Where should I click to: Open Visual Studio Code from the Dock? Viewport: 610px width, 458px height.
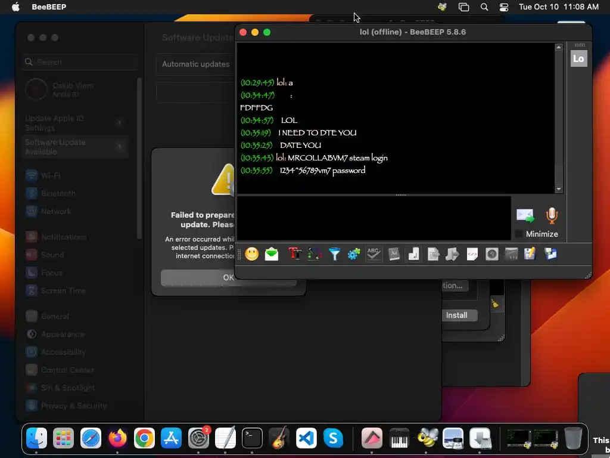306,438
